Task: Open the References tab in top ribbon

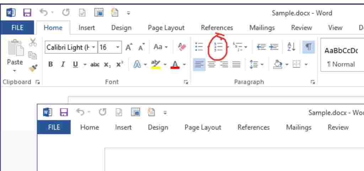Action: tap(217, 28)
